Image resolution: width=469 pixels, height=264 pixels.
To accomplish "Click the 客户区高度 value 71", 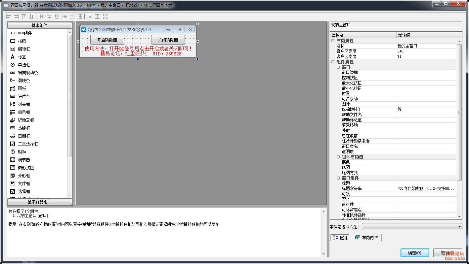I will click(427, 56).
